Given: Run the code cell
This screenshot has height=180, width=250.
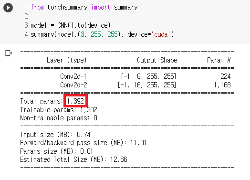Looking at the screenshot, I should [8, 8].
